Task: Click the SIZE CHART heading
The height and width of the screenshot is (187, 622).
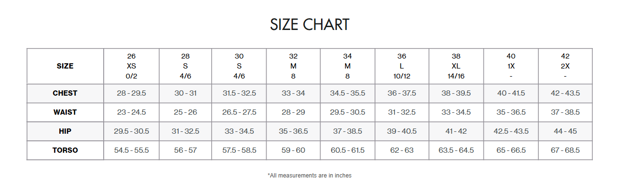Action: click(x=310, y=24)
